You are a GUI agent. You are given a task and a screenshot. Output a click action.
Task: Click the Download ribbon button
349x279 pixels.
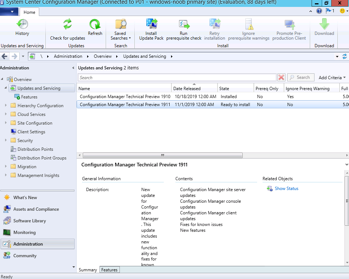click(x=324, y=27)
